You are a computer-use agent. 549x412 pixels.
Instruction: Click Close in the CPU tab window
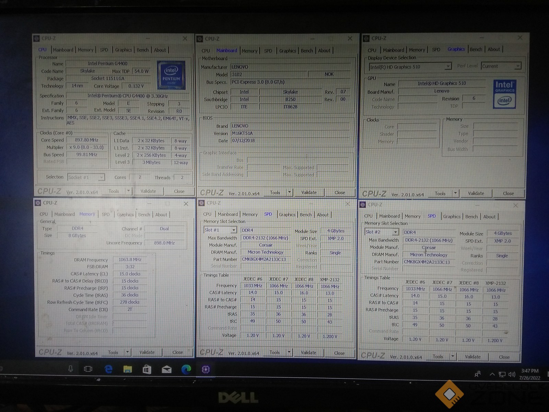[179, 191]
